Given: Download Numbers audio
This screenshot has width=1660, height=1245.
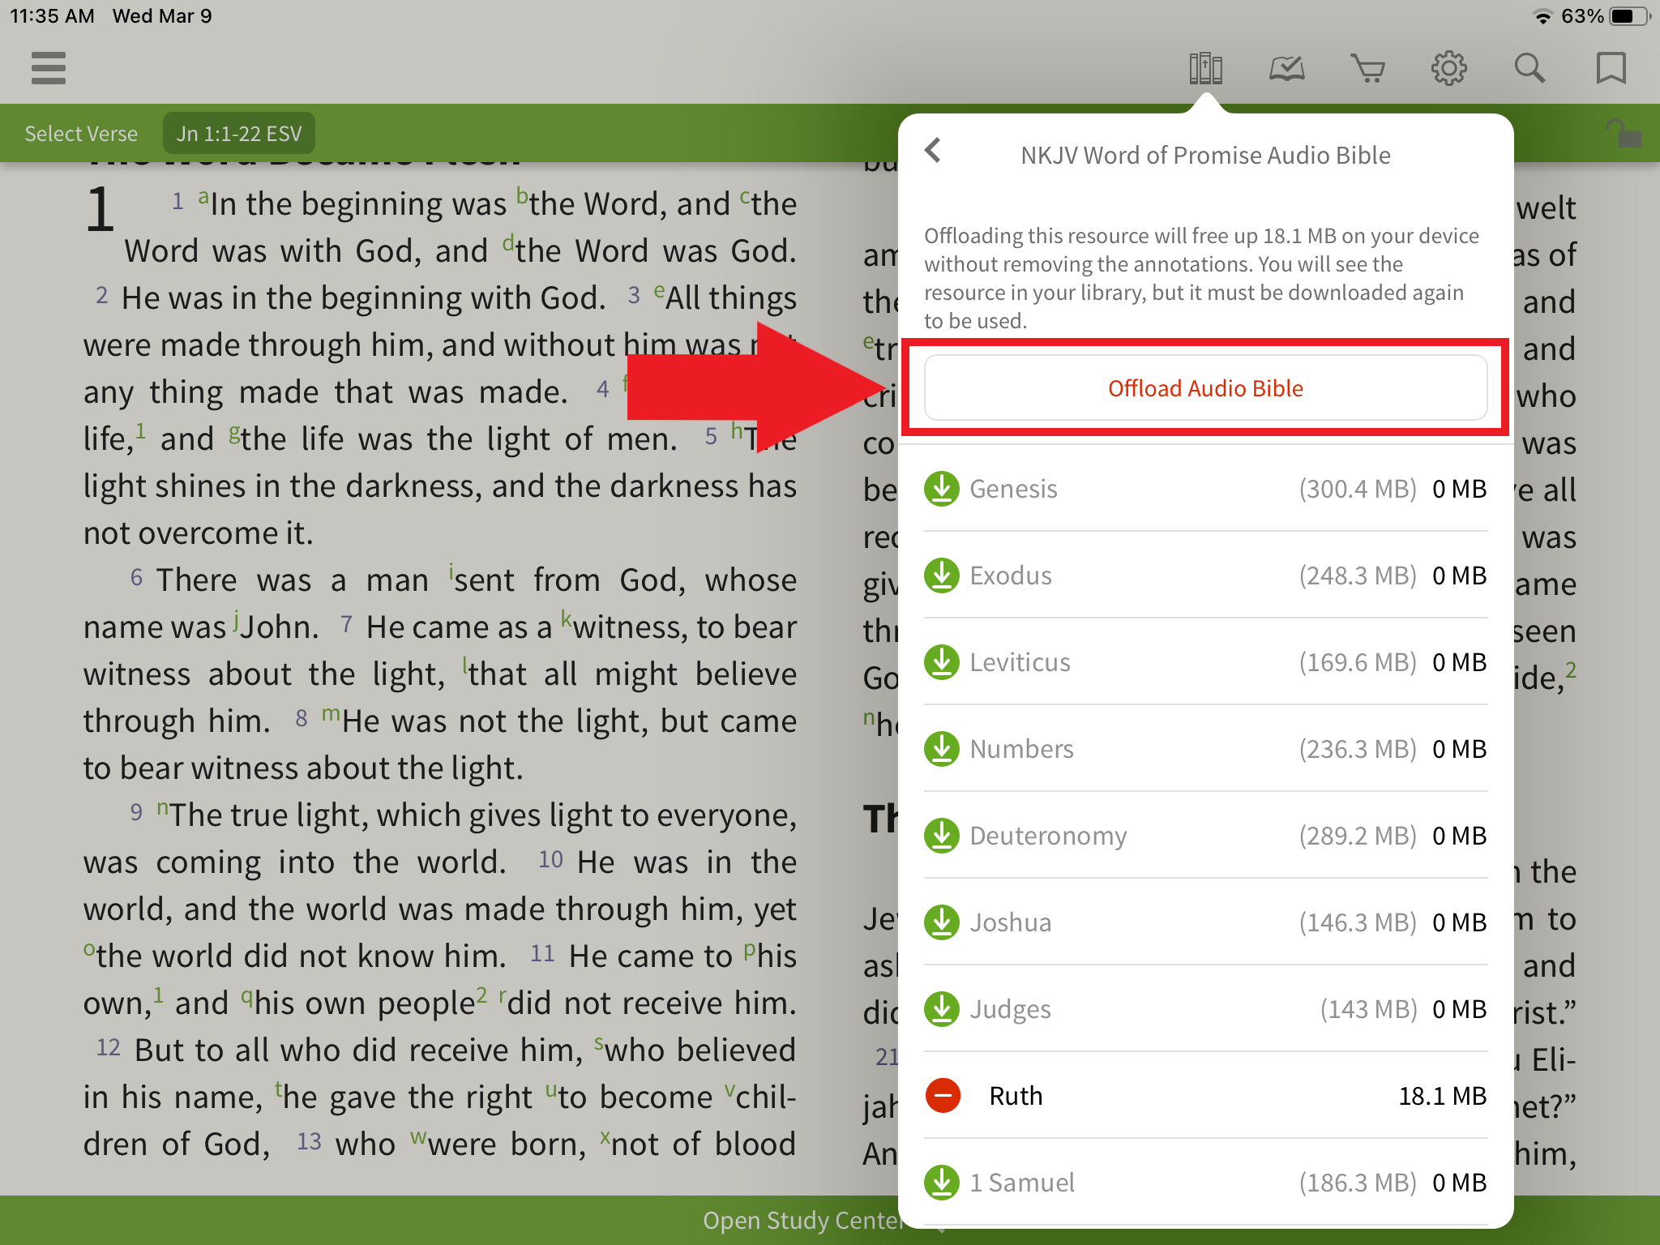Looking at the screenshot, I should 942,749.
